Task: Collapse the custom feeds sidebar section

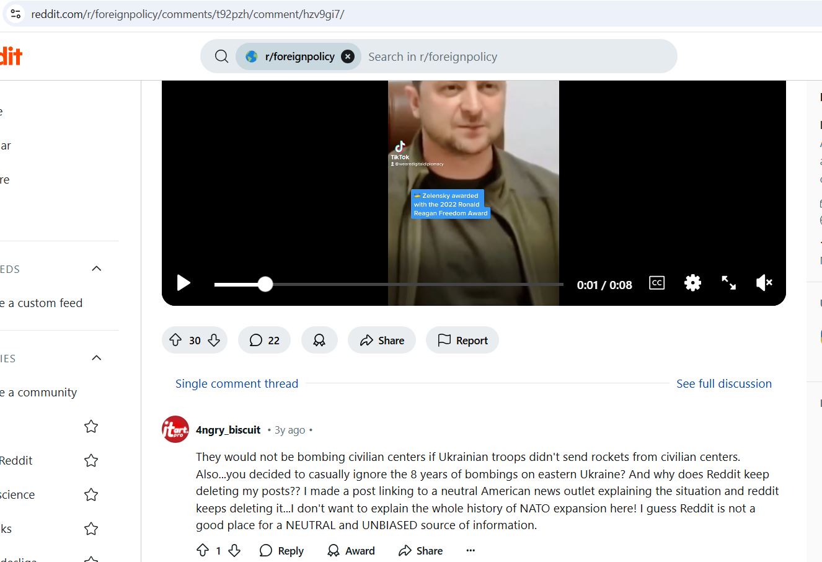Action: [x=96, y=269]
